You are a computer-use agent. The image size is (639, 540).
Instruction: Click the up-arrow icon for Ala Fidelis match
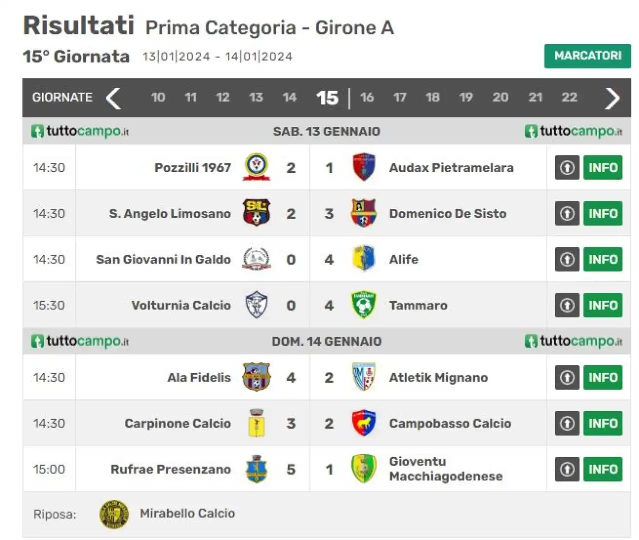pyautogui.click(x=567, y=377)
